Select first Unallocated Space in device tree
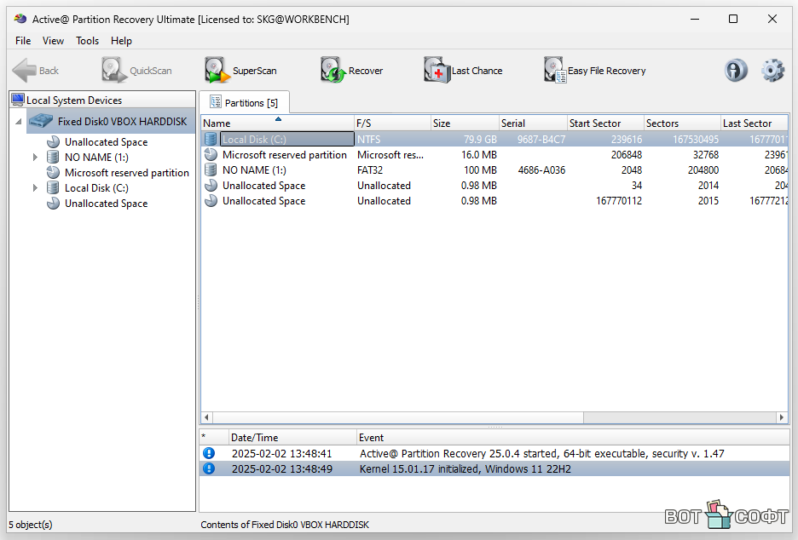798x540 pixels. (x=106, y=142)
